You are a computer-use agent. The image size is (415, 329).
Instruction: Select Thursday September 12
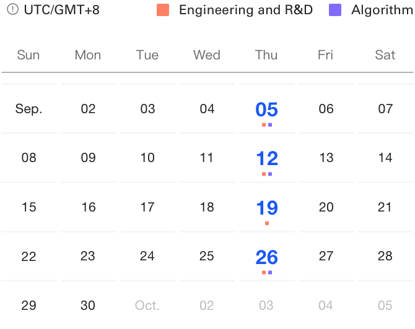(266, 158)
